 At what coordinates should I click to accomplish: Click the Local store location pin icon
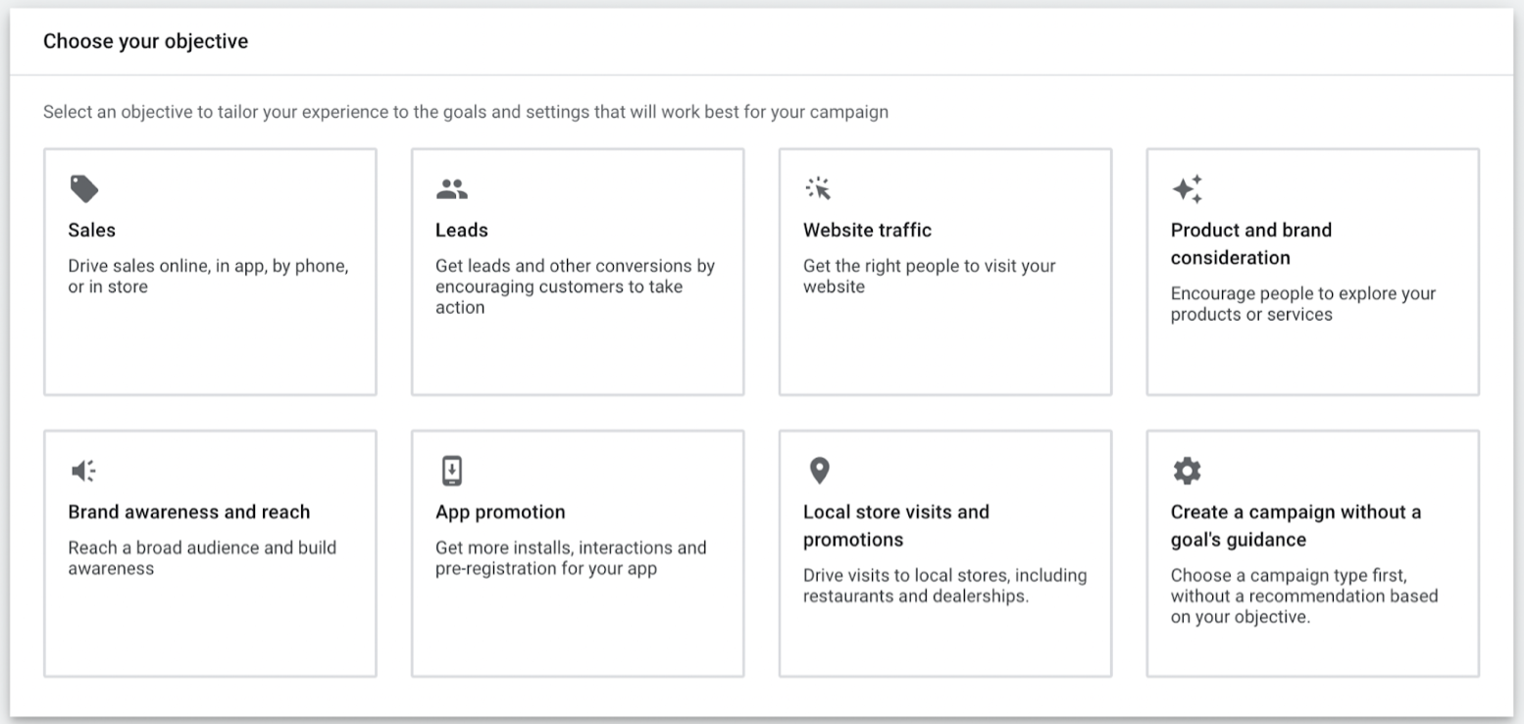click(x=819, y=471)
